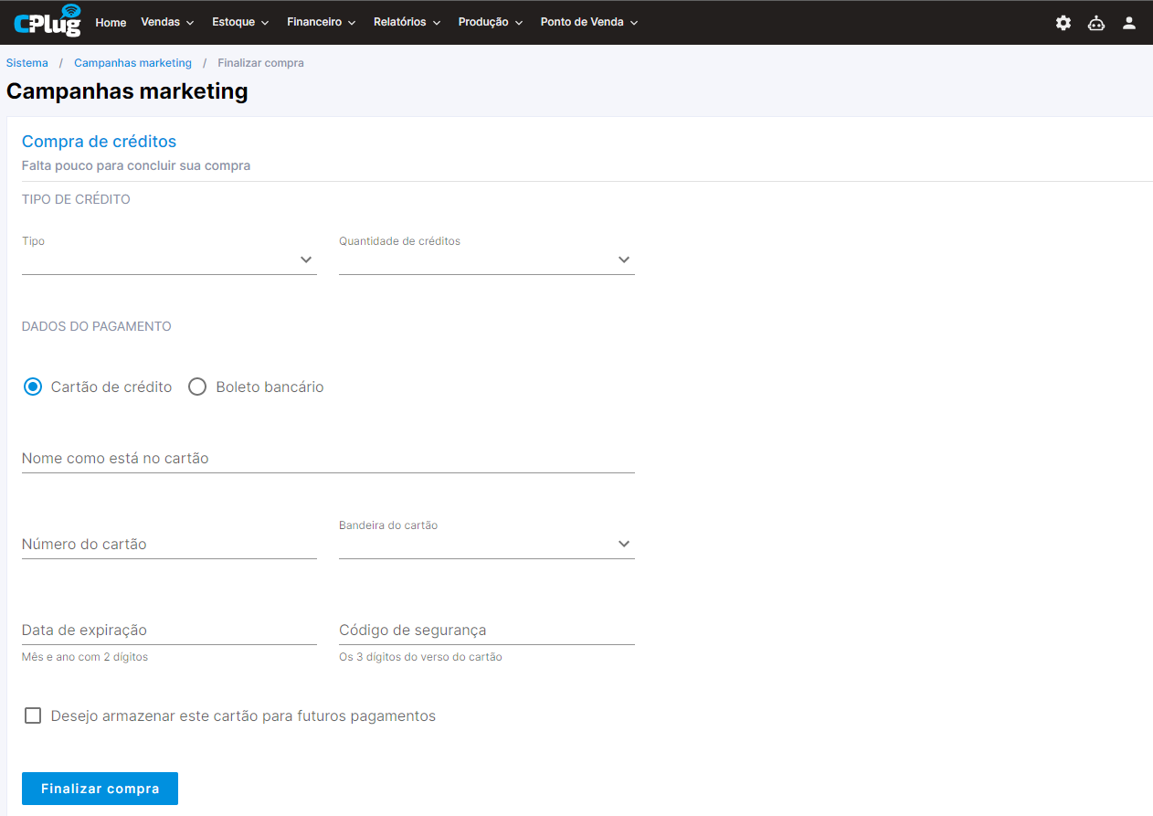The height and width of the screenshot is (816, 1153).
Task: Expand the Tipo dropdown
Action: pyautogui.click(x=169, y=260)
